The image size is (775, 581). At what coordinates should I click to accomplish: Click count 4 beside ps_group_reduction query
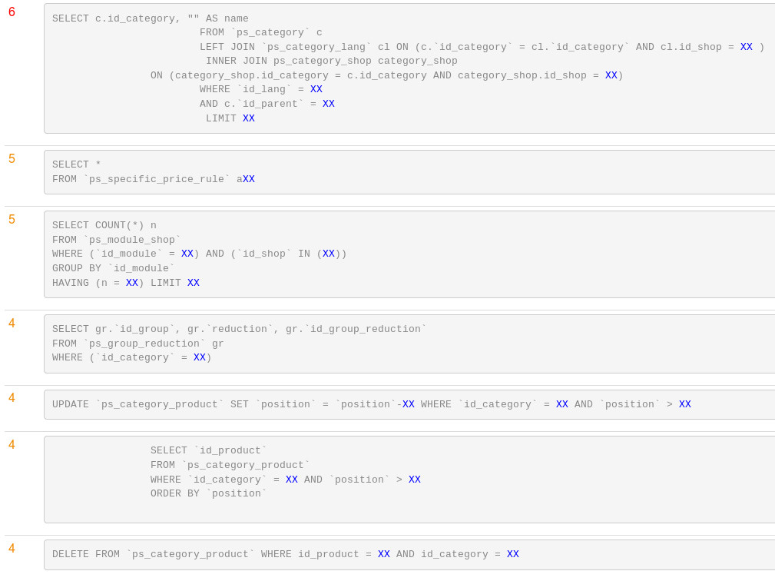tap(12, 324)
